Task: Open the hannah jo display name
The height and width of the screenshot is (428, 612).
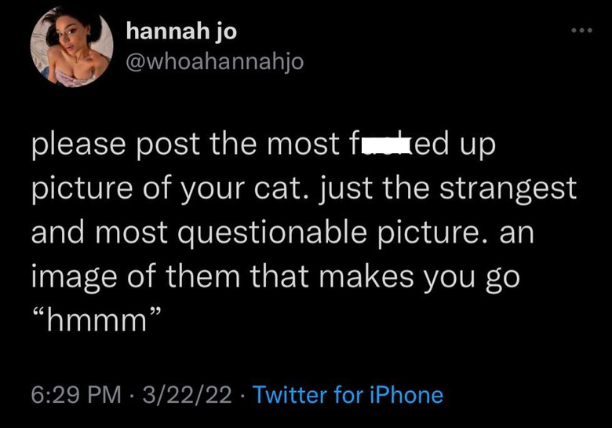Action: pos(180,31)
